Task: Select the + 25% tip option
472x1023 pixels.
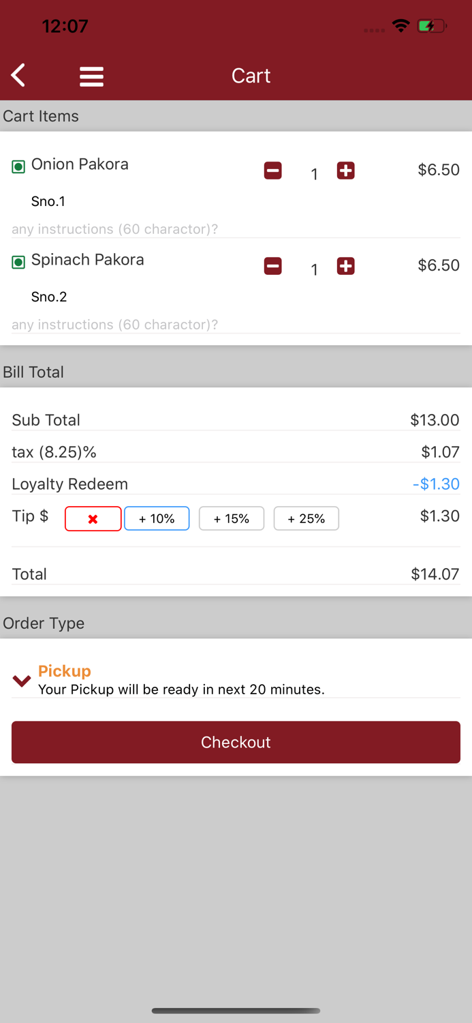Action: pyautogui.click(x=306, y=519)
